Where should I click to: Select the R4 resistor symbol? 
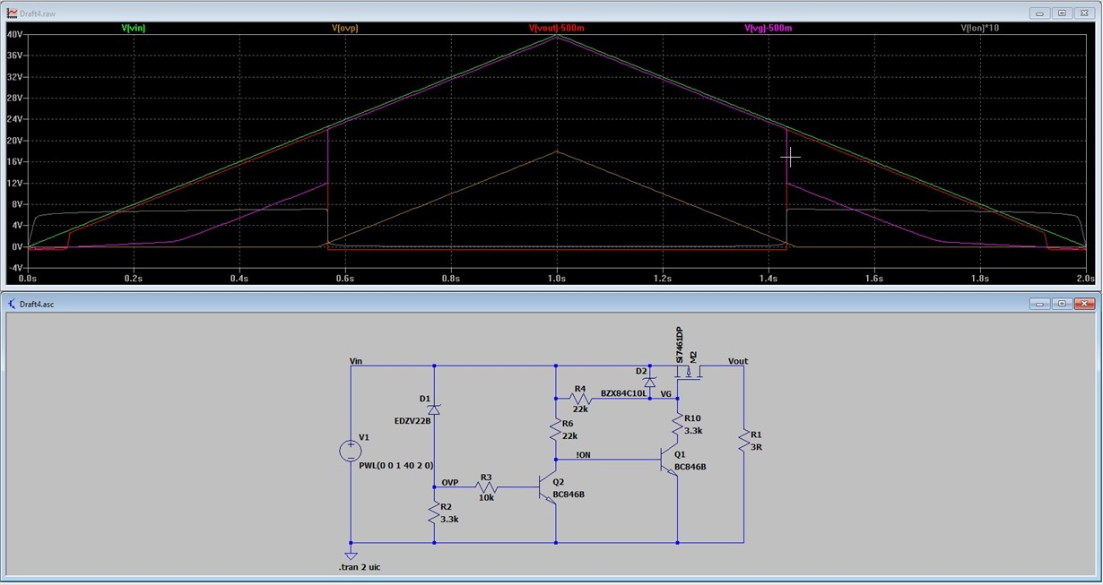580,399
